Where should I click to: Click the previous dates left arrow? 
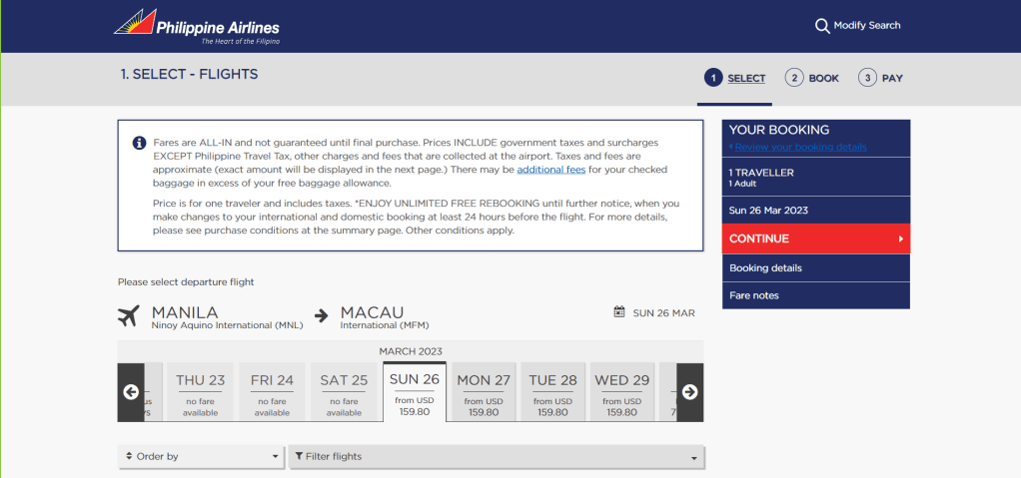(x=131, y=391)
